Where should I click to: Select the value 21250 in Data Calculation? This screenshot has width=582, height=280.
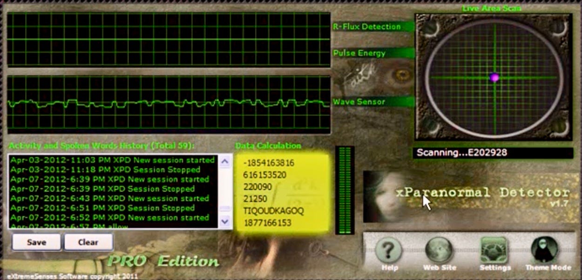tap(255, 199)
